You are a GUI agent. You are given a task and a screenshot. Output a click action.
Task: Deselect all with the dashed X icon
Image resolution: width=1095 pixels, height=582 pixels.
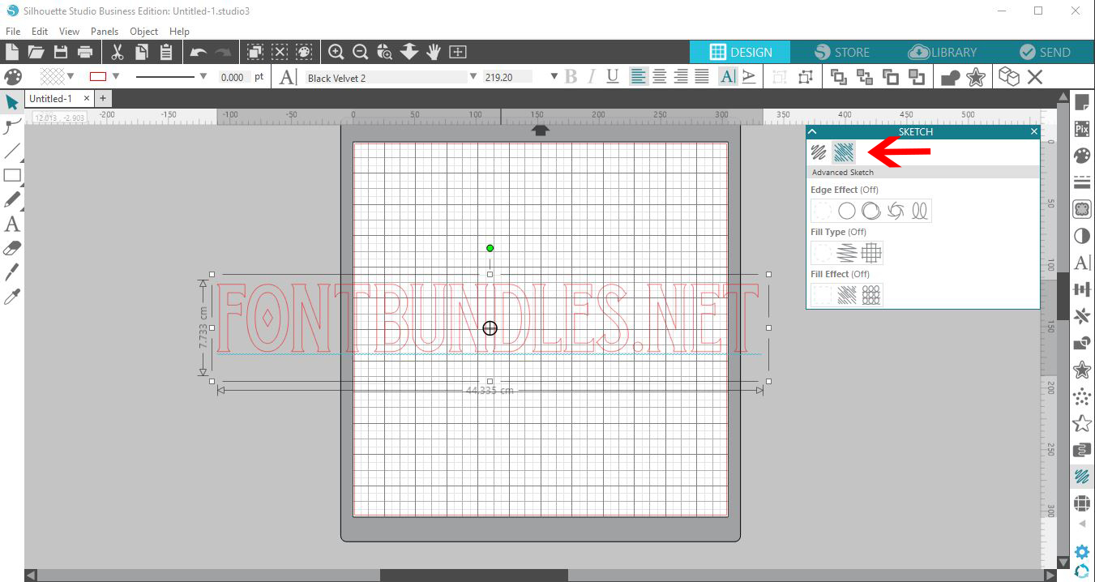coord(280,52)
